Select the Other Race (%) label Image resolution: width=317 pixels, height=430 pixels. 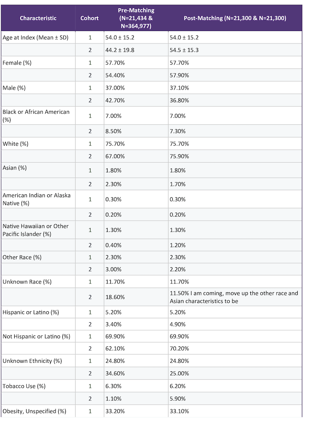(x=22, y=257)
